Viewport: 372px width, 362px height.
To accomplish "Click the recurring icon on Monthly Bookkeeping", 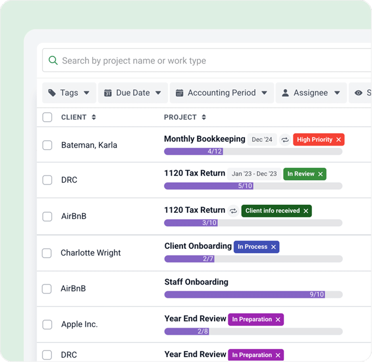I will pos(285,140).
